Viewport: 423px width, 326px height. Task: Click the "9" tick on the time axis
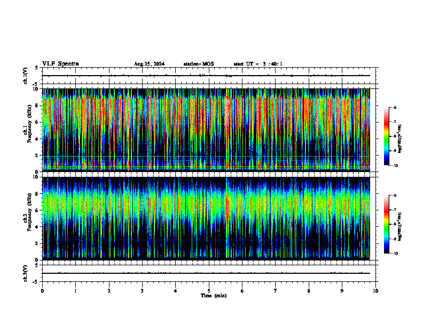(x=342, y=291)
